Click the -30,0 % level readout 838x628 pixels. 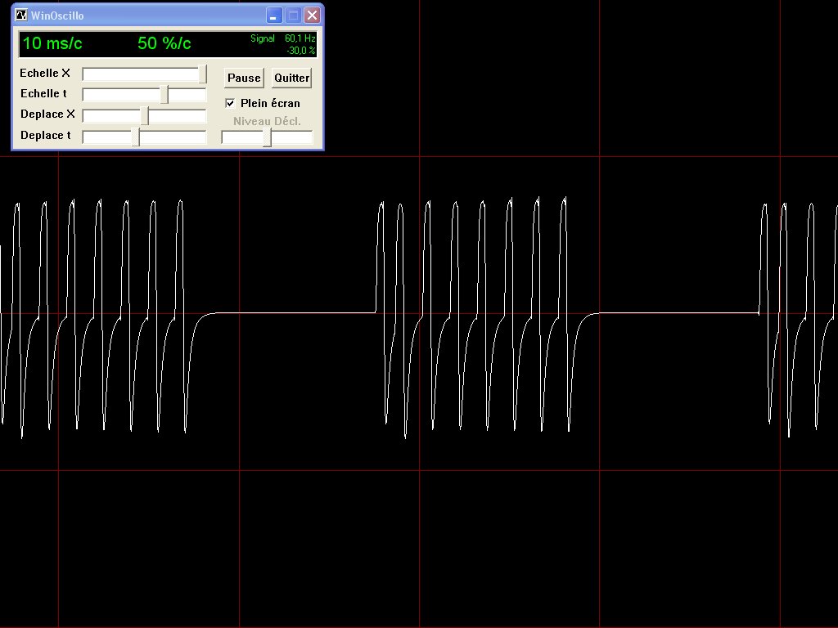point(301,51)
